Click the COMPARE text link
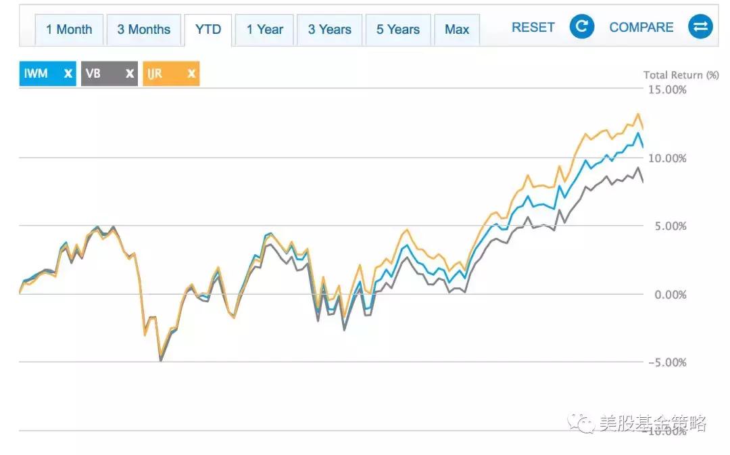Viewport: 730px width, 455px height. click(x=641, y=28)
